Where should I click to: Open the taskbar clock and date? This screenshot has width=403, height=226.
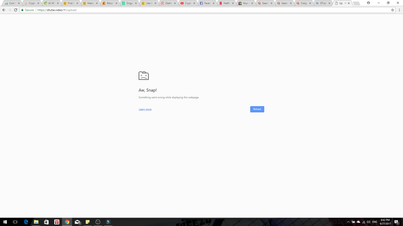pyautogui.click(x=385, y=222)
